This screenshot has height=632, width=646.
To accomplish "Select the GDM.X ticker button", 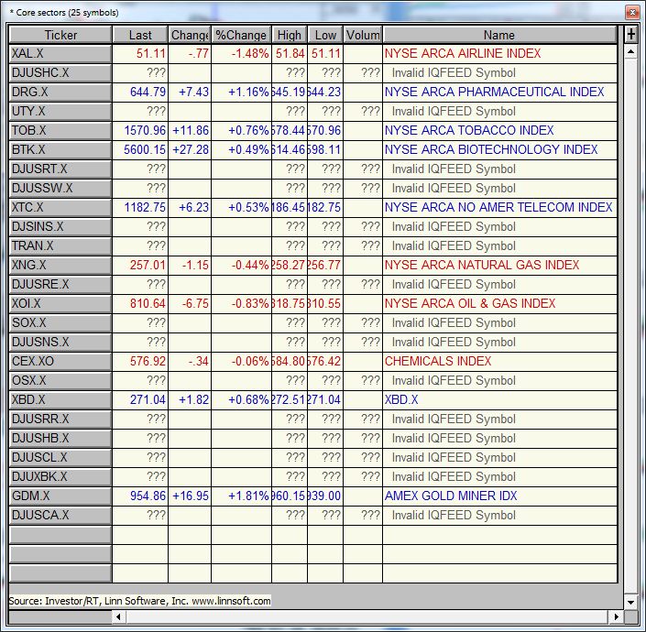I will coord(60,496).
